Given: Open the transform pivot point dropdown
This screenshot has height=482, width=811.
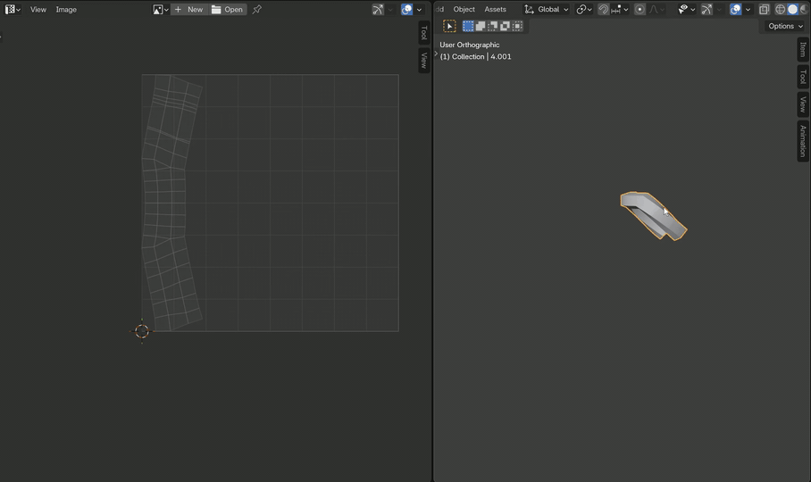Looking at the screenshot, I should 584,9.
